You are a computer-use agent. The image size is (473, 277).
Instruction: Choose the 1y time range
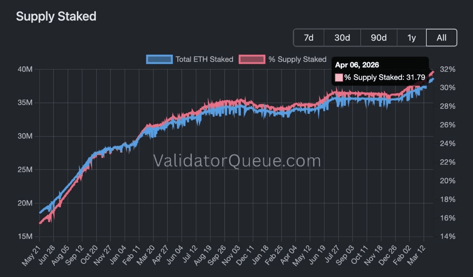(x=411, y=38)
